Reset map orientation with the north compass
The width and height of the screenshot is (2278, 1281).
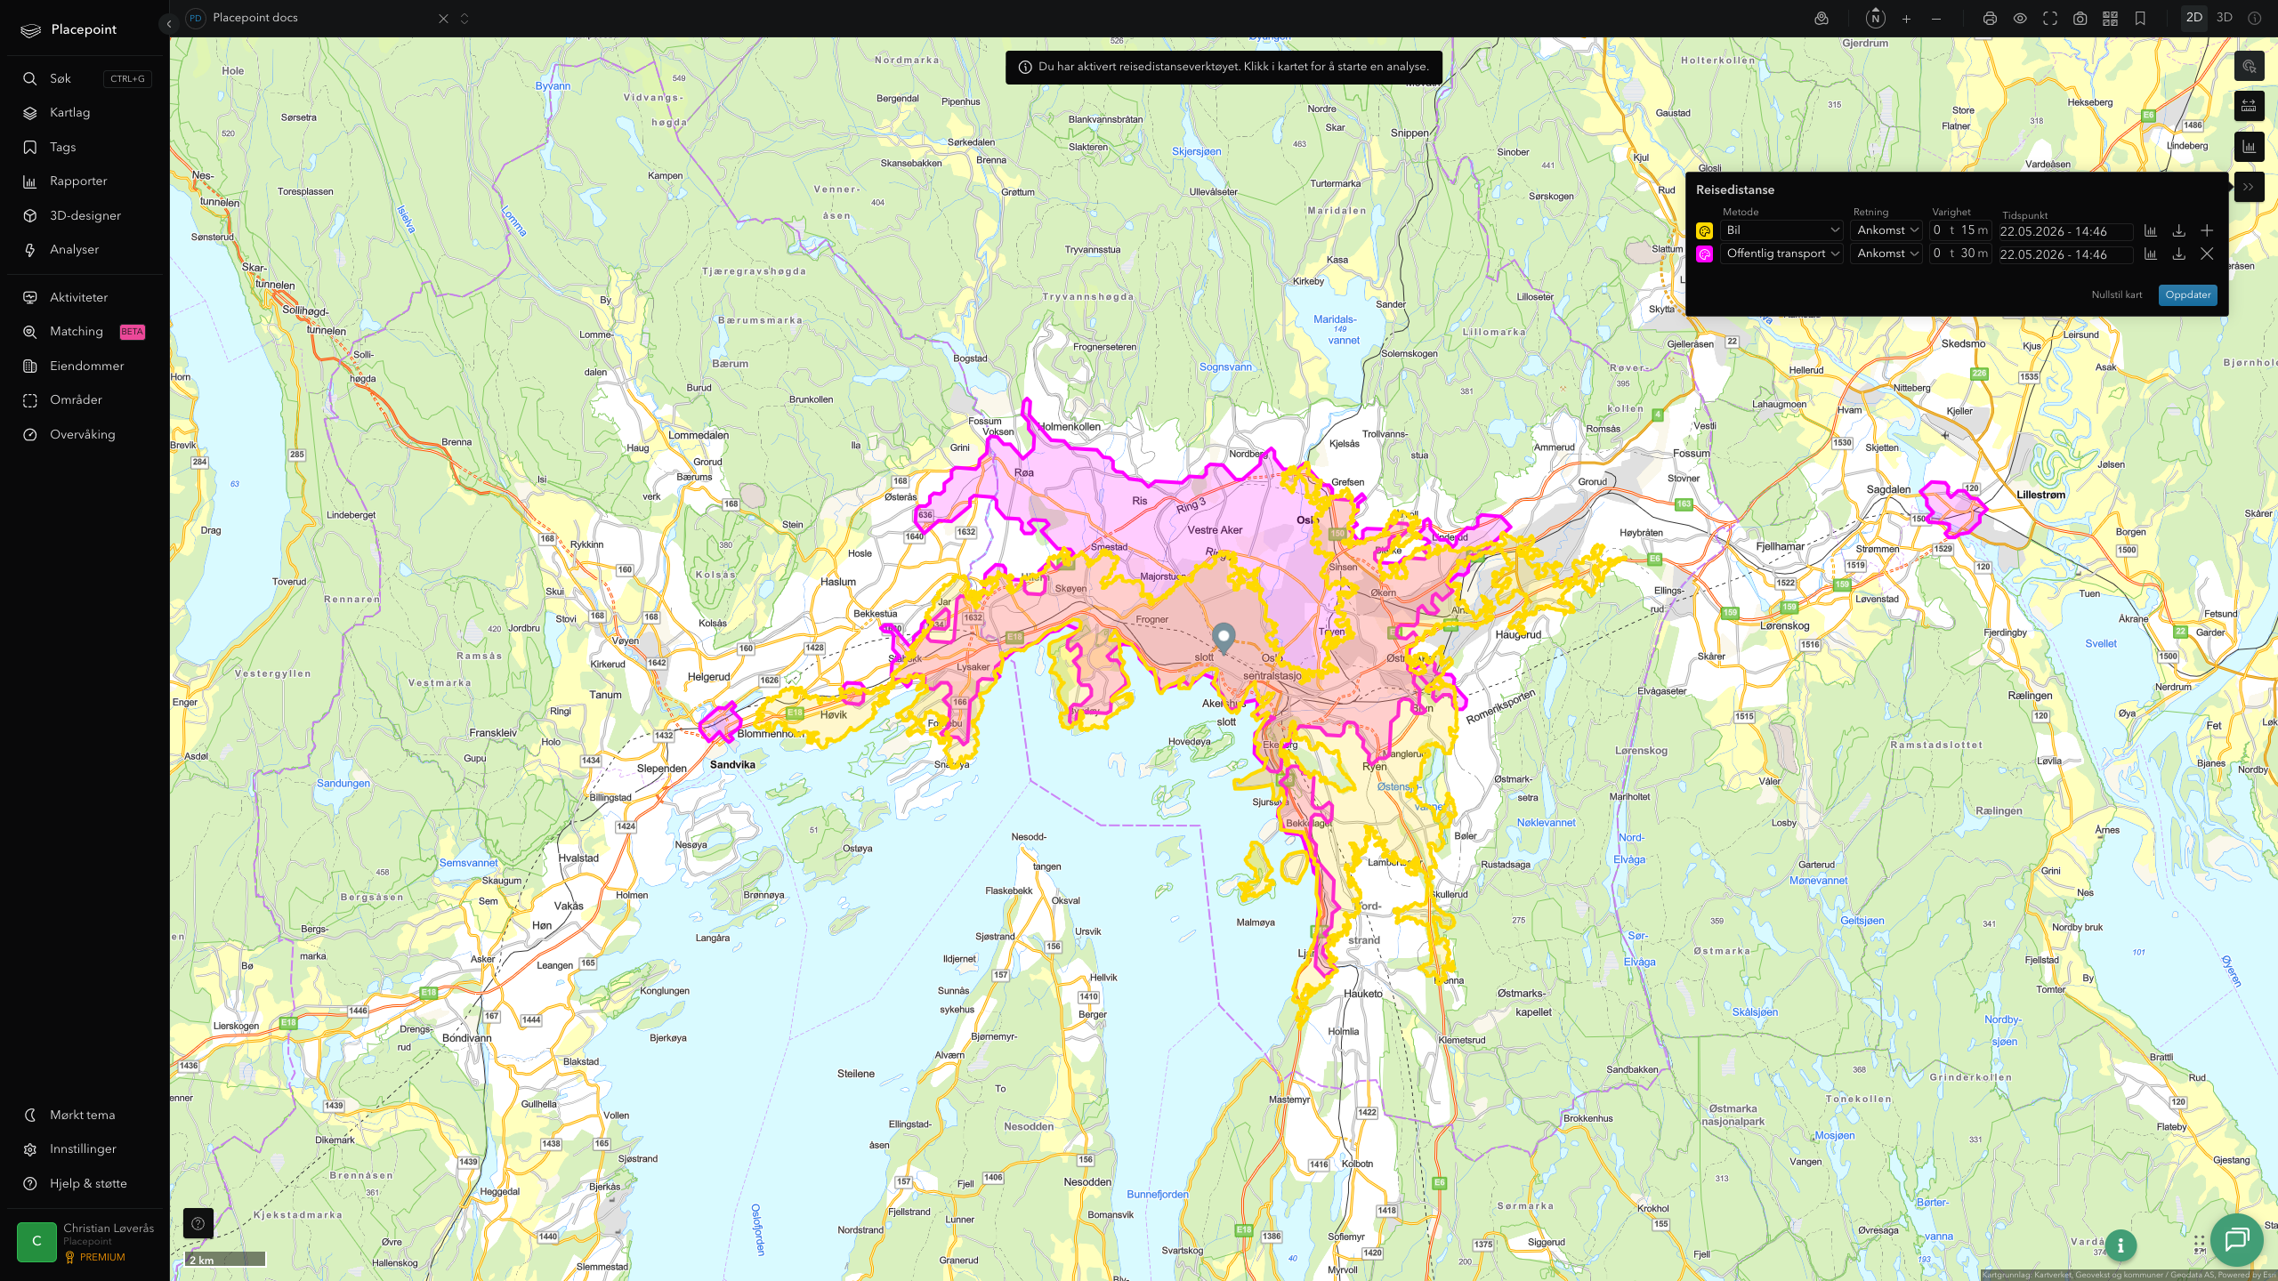1876,19
